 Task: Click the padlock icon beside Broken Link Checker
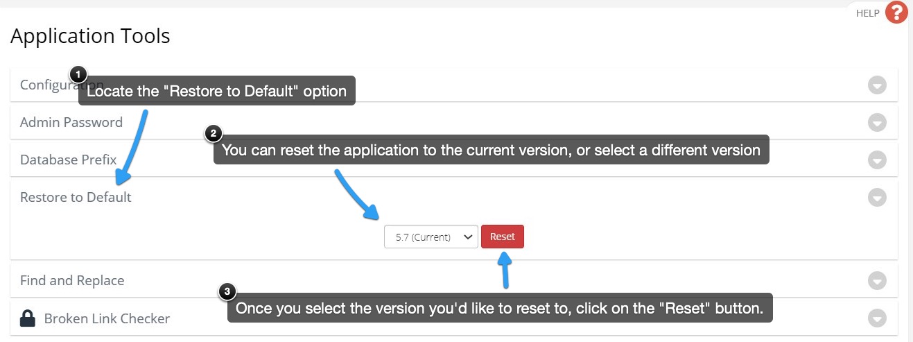(x=28, y=318)
